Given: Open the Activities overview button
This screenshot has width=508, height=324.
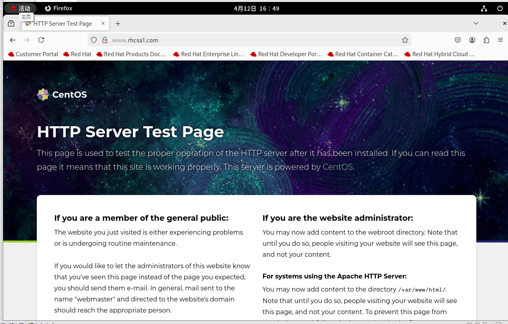Looking at the screenshot, I should pos(20,8).
